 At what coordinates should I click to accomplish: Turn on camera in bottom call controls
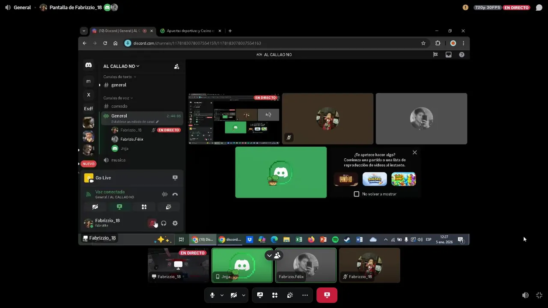pos(234,295)
